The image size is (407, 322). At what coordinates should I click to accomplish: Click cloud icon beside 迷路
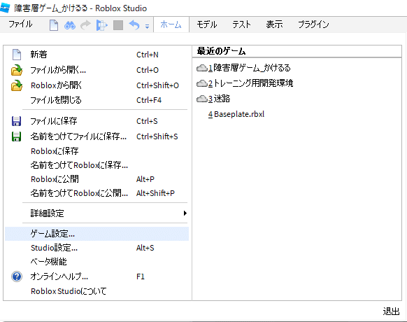coord(201,99)
